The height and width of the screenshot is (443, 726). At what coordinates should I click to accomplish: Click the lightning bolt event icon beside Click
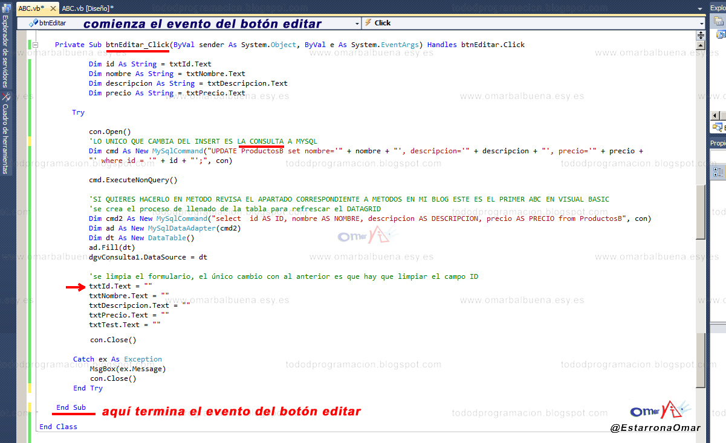(368, 22)
